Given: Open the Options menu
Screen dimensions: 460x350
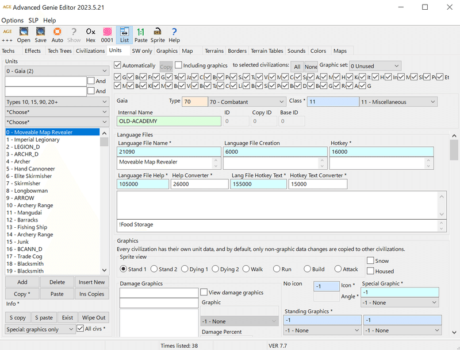Looking at the screenshot, I should click(12, 20).
